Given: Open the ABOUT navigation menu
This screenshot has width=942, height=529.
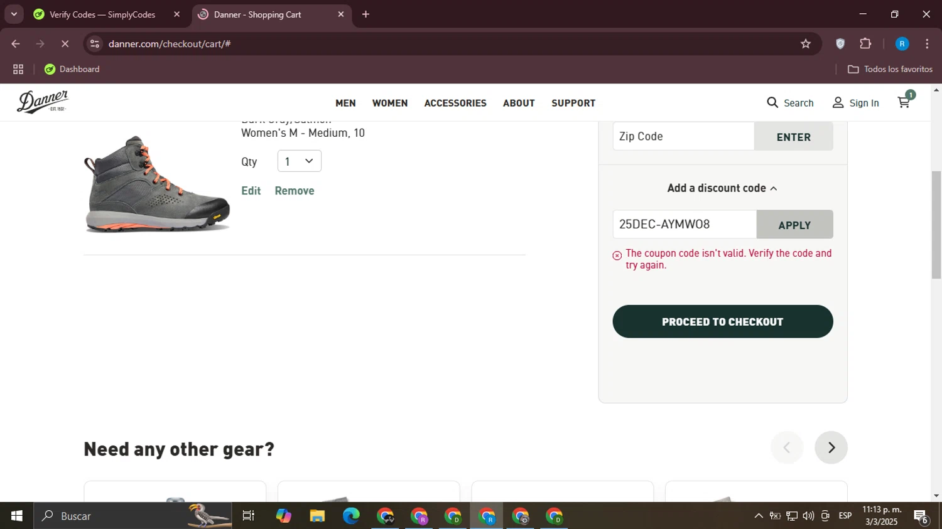Looking at the screenshot, I should tap(519, 103).
